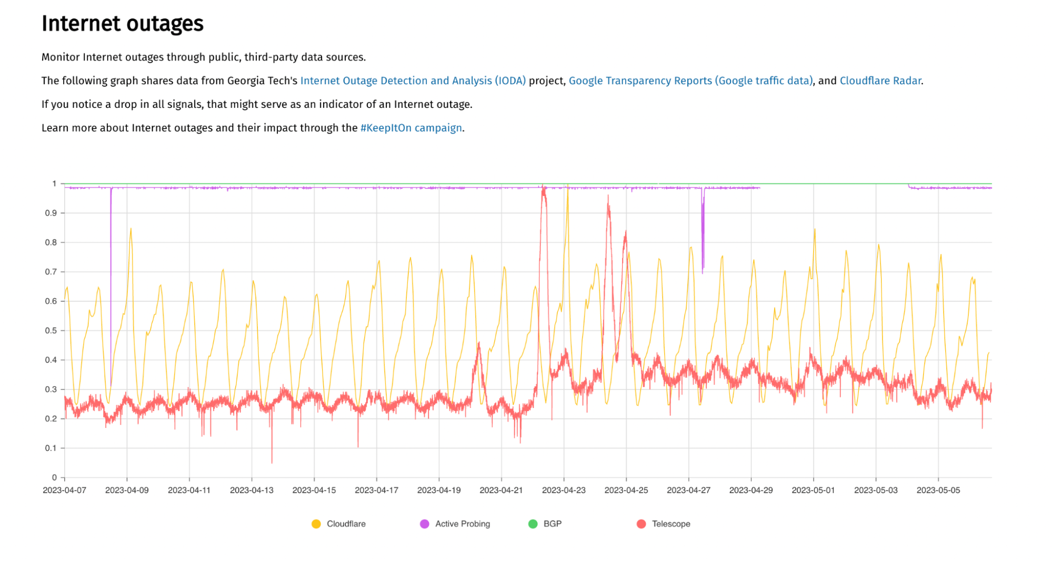Click the purple Active Probing legend dot
The image size is (1052, 561).
(x=424, y=524)
